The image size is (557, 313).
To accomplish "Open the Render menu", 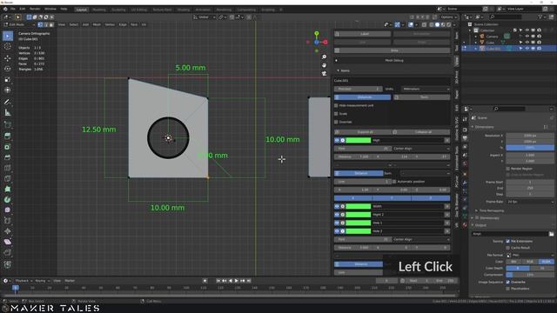I will click(x=35, y=9).
